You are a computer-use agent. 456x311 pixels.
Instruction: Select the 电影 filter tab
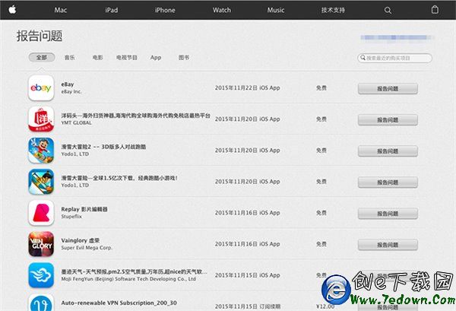(98, 57)
